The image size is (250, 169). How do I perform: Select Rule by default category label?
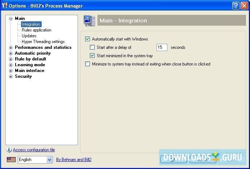30,59
